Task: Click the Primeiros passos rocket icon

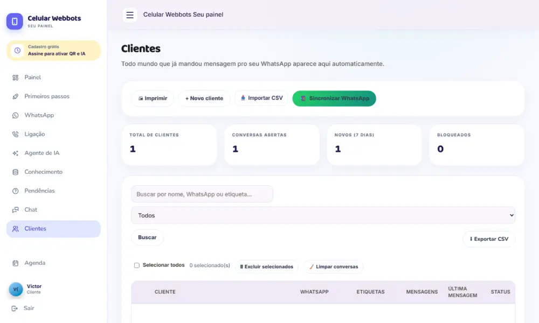Action: pyautogui.click(x=16, y=96)
